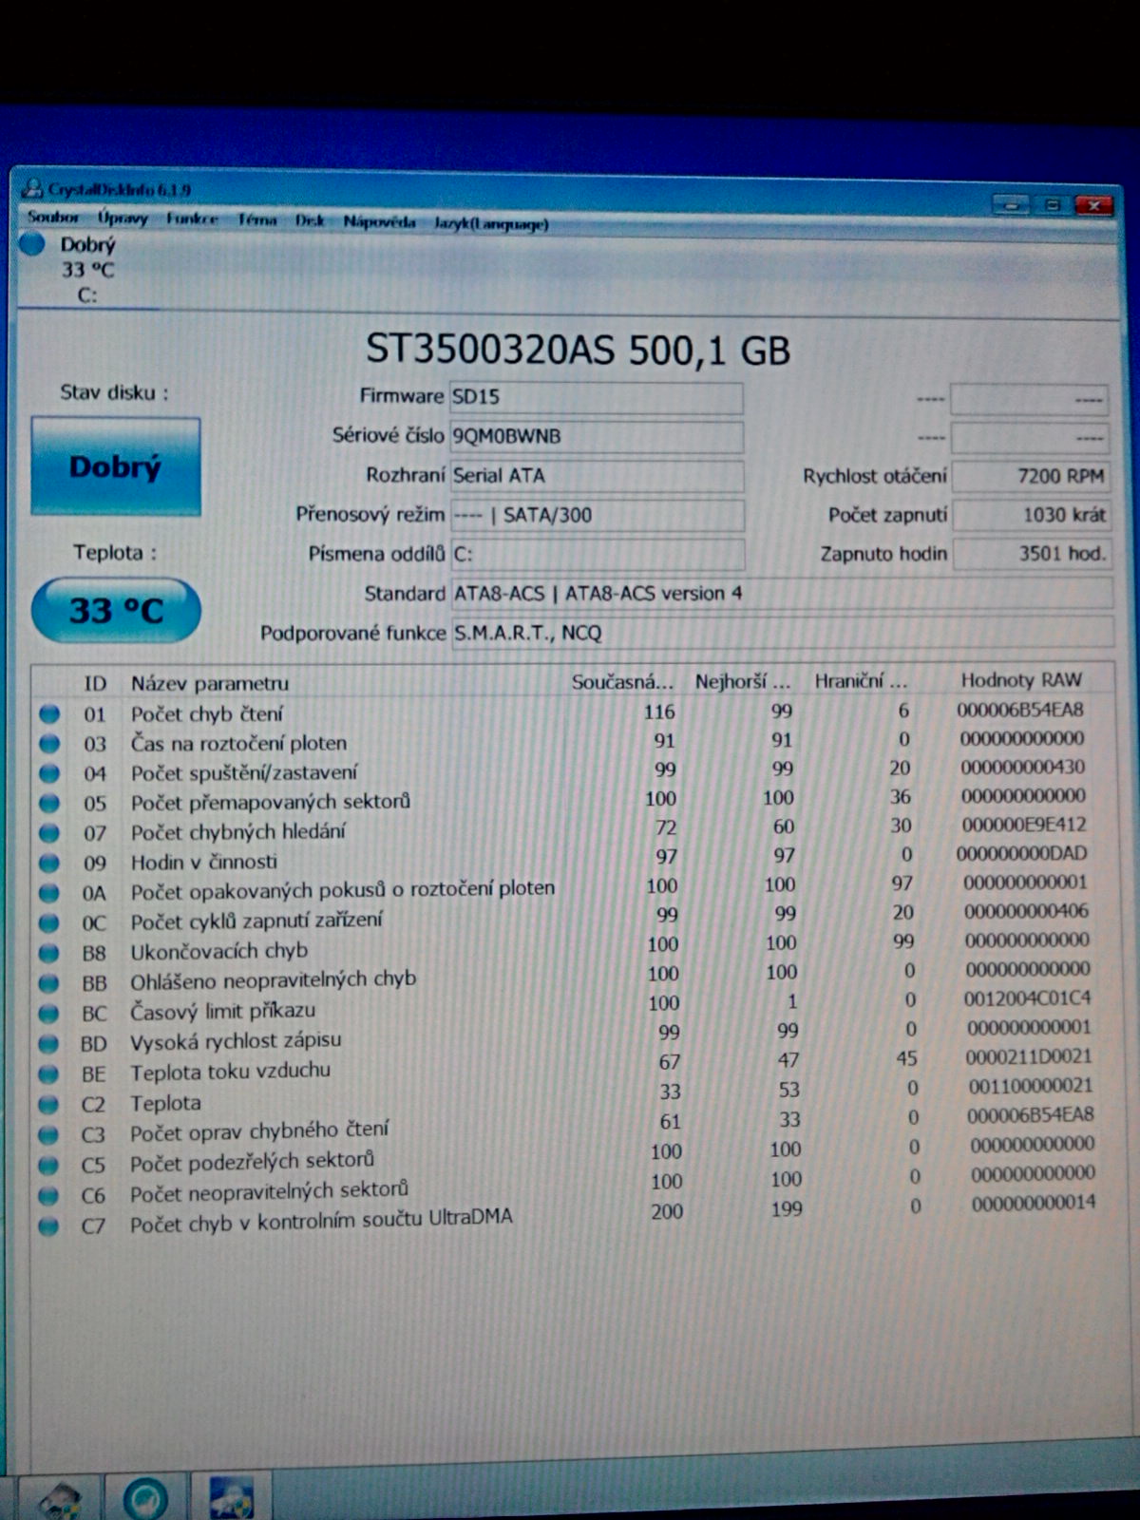Click status icon for Počet spuštění/zastavení row
1140x1520 pixels.
click(49, 773)
